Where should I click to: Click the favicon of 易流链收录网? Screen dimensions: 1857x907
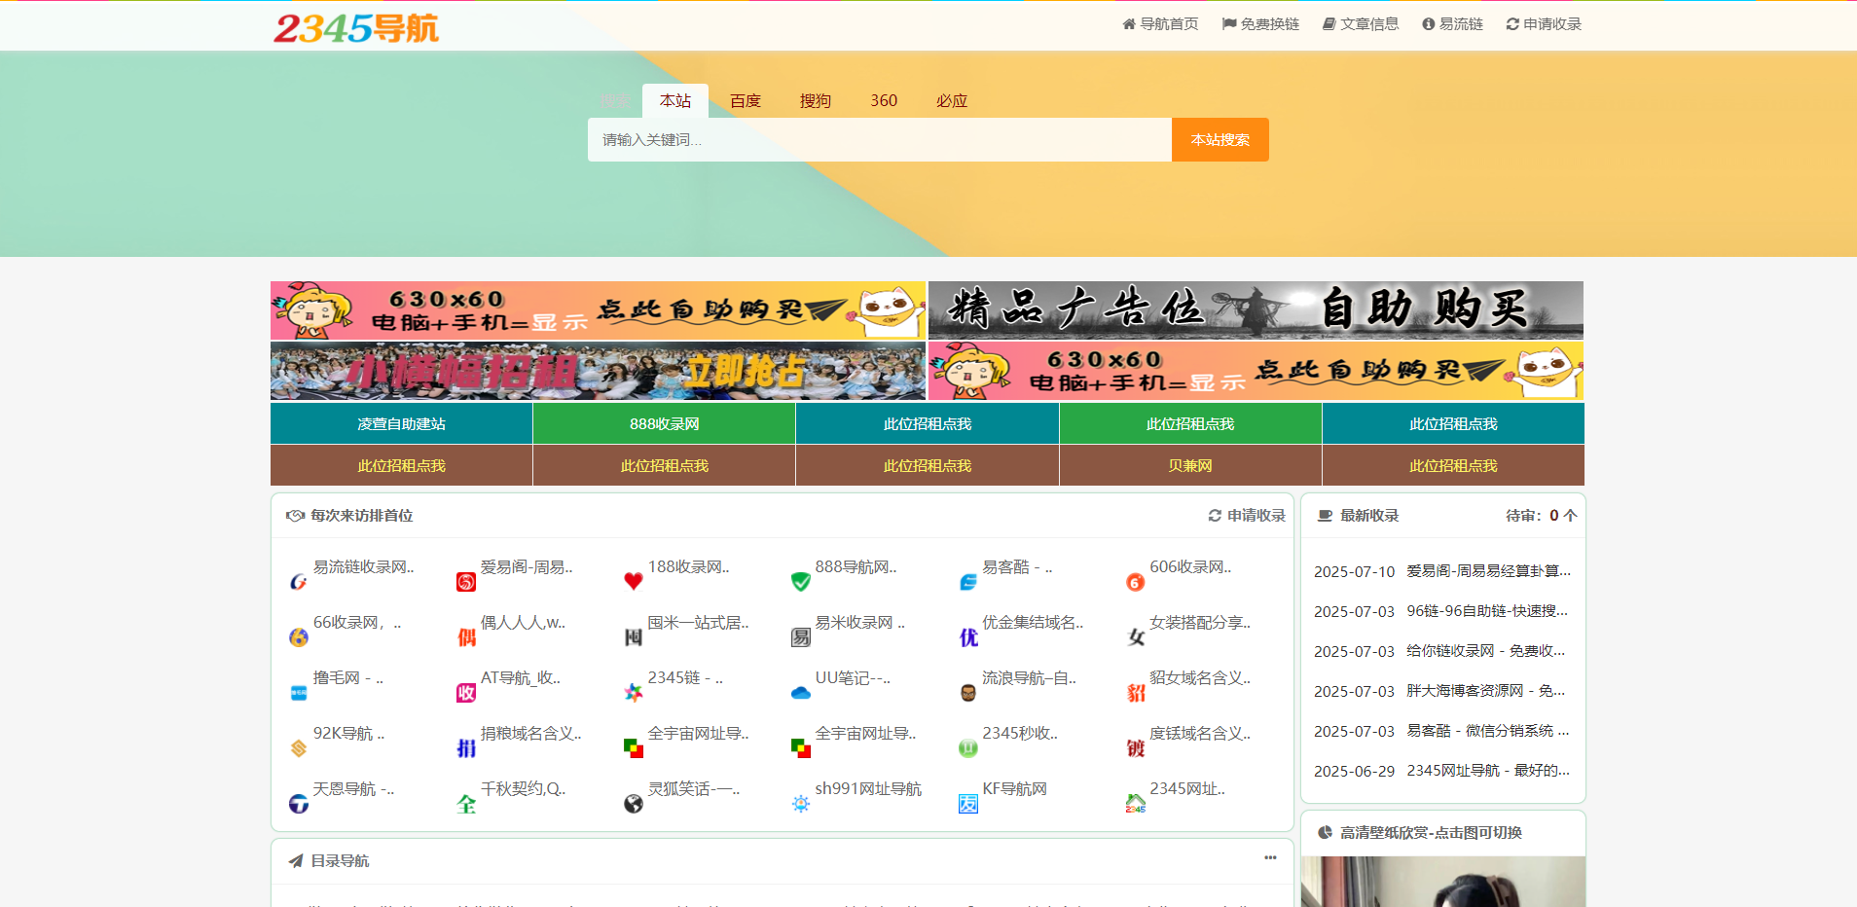[x=299, y=582]
